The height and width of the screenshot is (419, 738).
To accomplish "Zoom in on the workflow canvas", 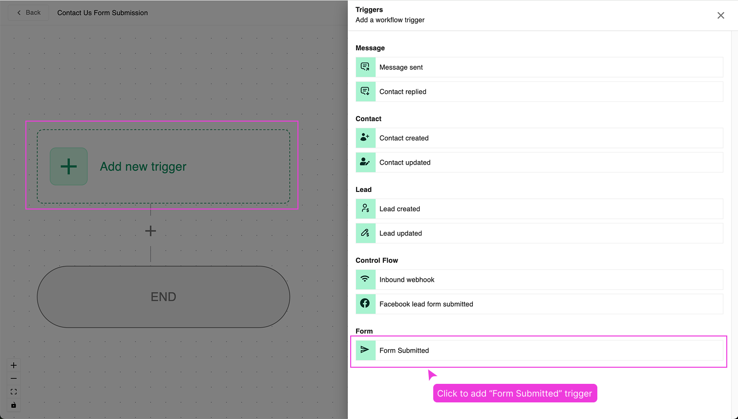I will (13, 365).
